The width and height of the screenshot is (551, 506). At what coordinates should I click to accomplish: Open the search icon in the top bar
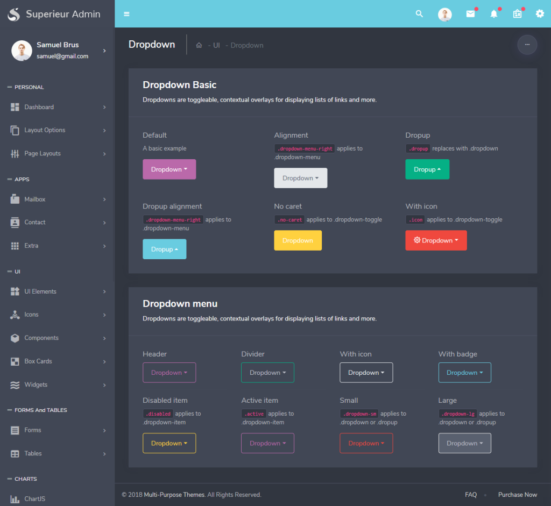pyautogui.click(x=419, y=13)
